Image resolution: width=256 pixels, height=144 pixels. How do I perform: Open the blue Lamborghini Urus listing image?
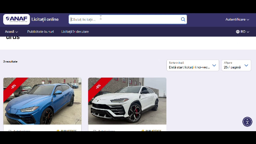[42, 101]
